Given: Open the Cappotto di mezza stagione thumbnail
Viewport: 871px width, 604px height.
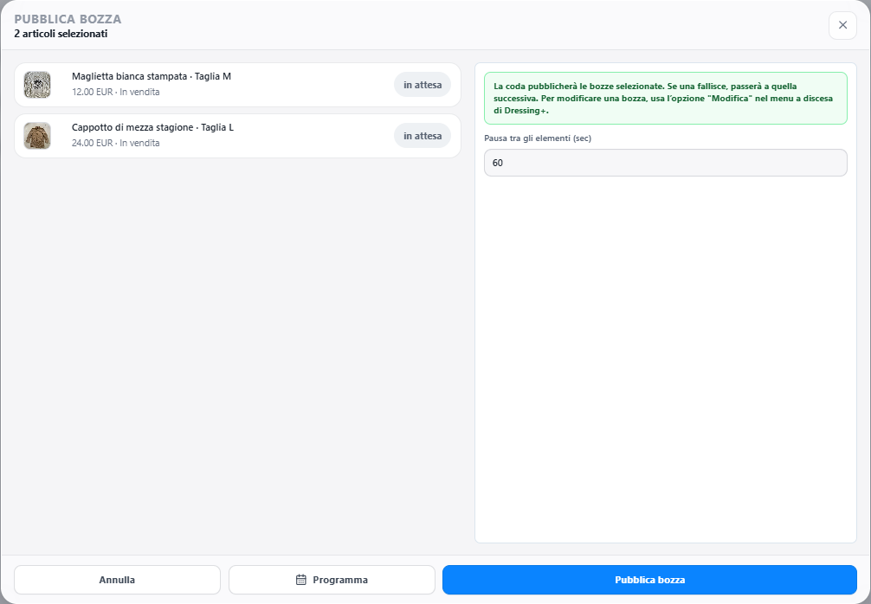Looking at the screenshot, I should pyautogui.click(x=37, y=136).
